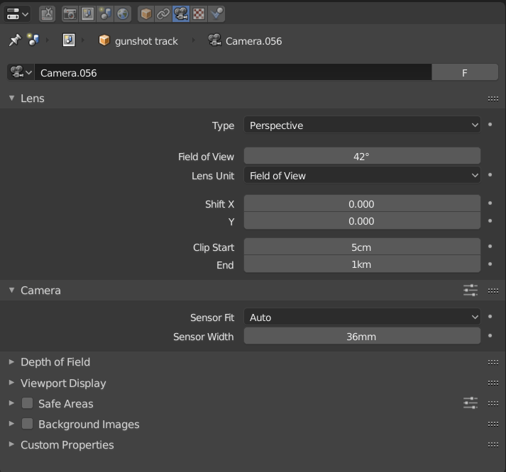Click the scene icon in the breadcrumb
Screen dimensions: 506x472
tap(33, 40)
